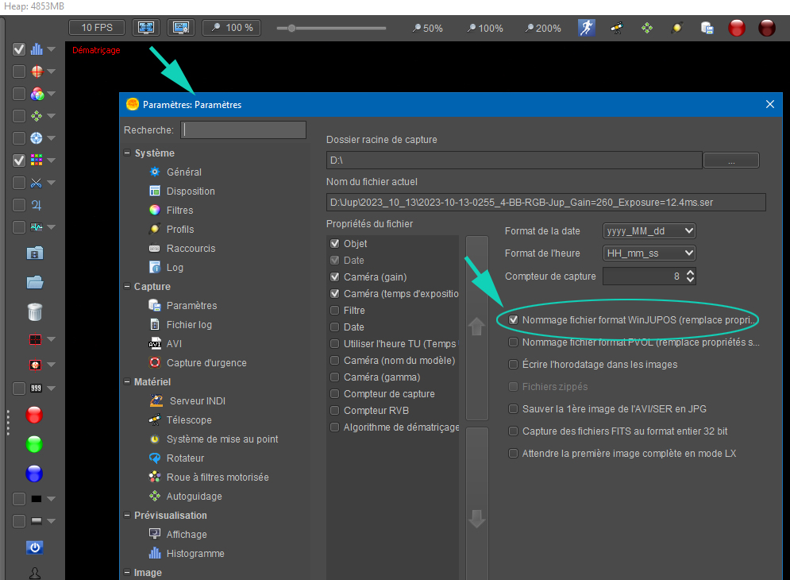This screenshot has width=790, height=580.
Task: Toggle the Objet file property checkbox
Action: (334, 244)
